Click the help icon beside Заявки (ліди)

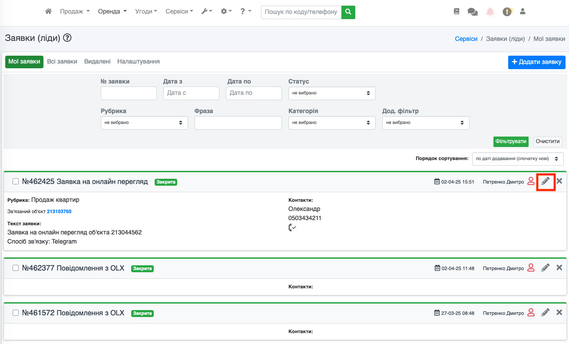coord(67,38)
